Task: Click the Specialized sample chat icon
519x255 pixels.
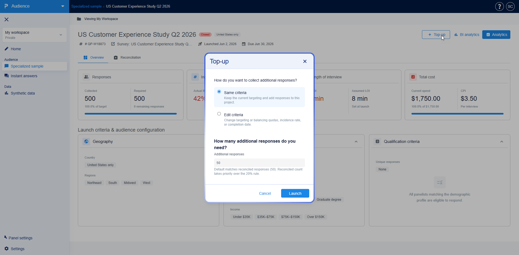Action: [x=6, y=66]
